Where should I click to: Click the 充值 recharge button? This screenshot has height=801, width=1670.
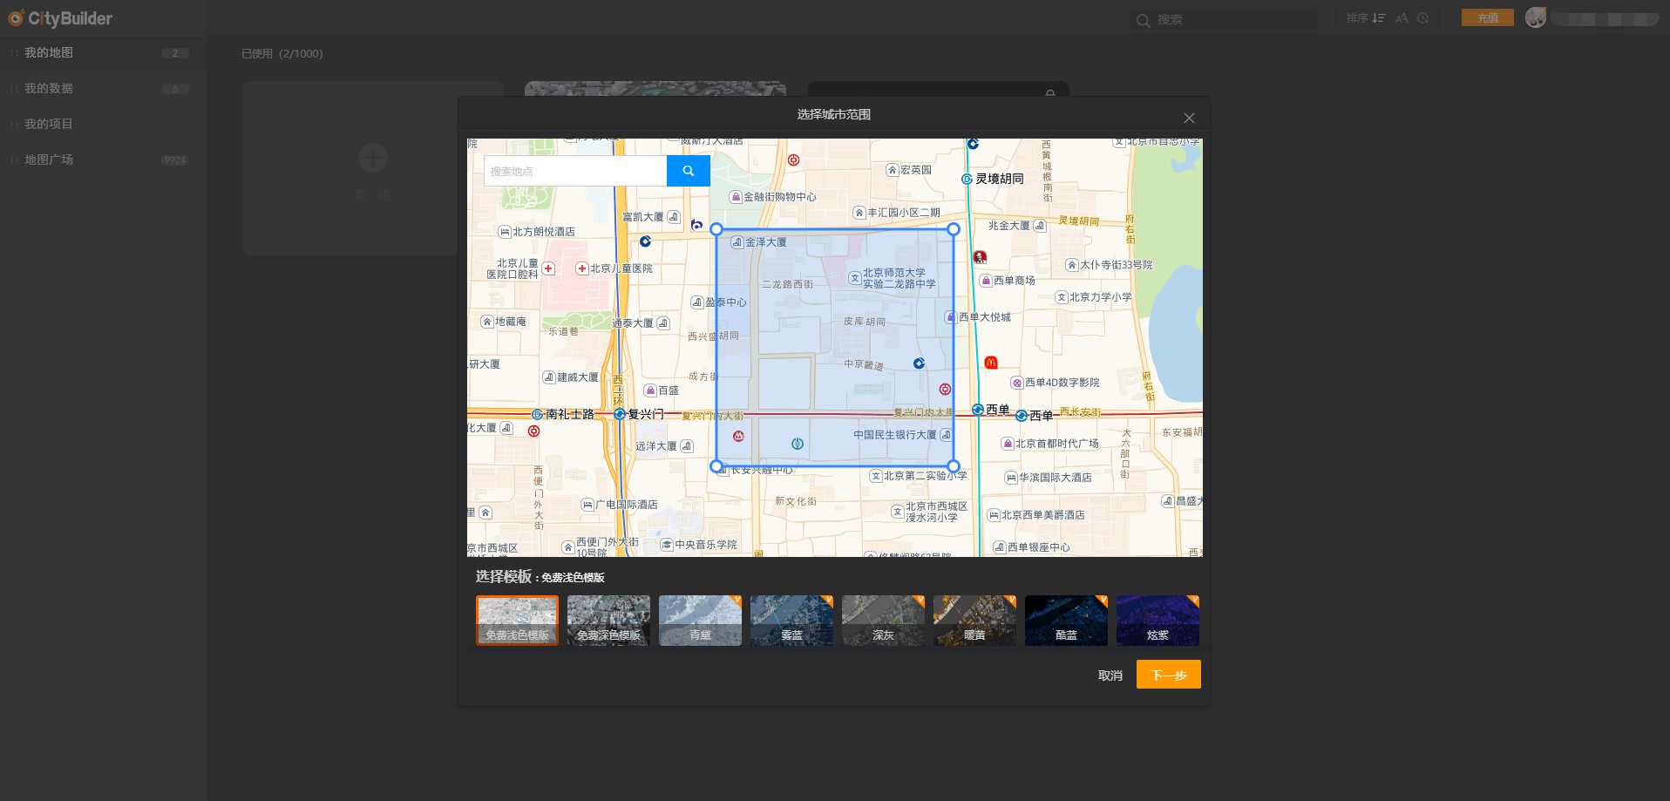coord(1488,17)
